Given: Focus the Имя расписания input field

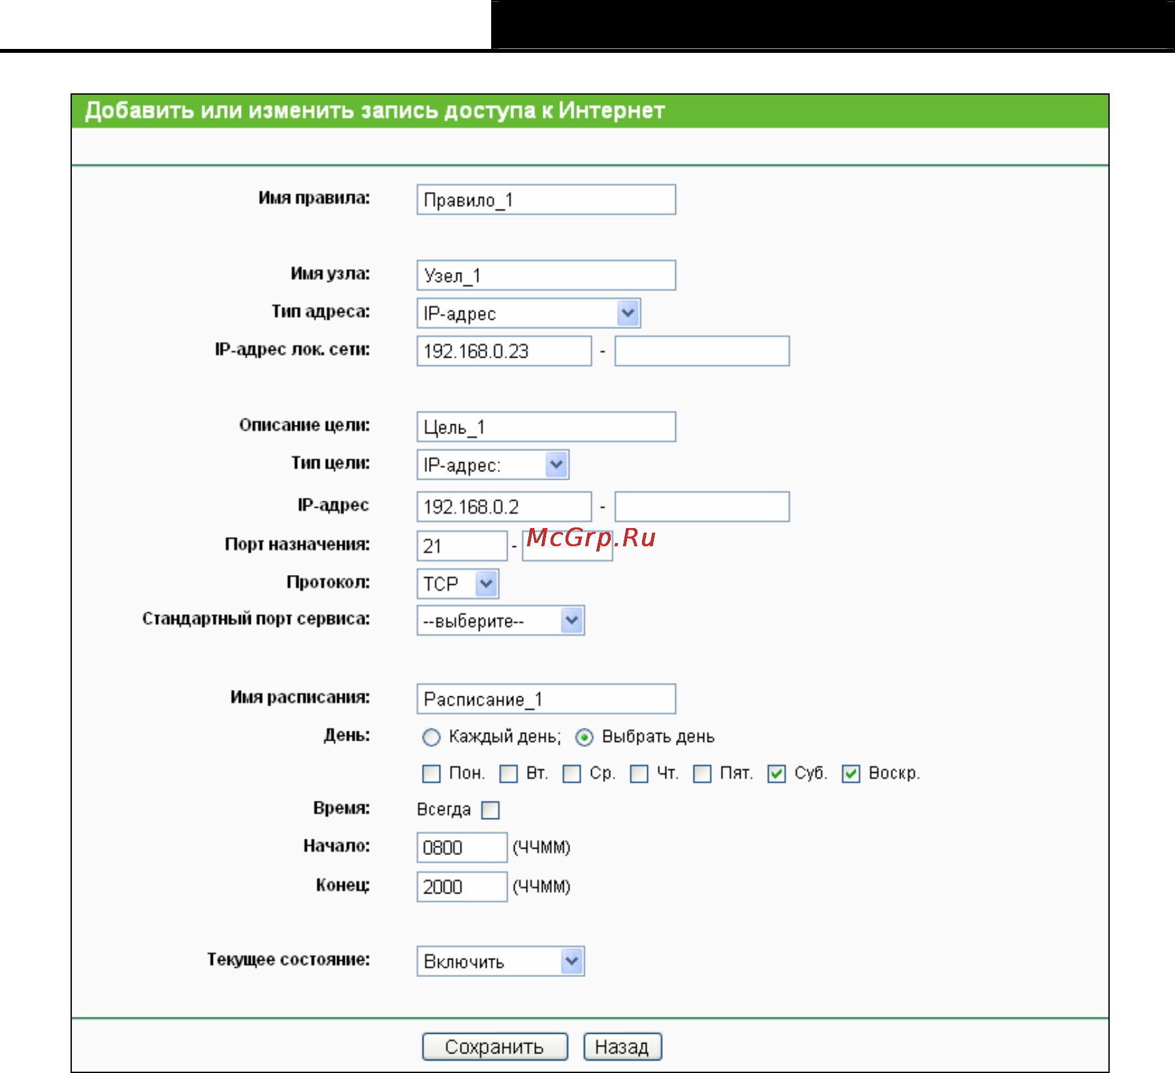Looking at the screenshot, I should pyautogui.click(x=546, y=699).
